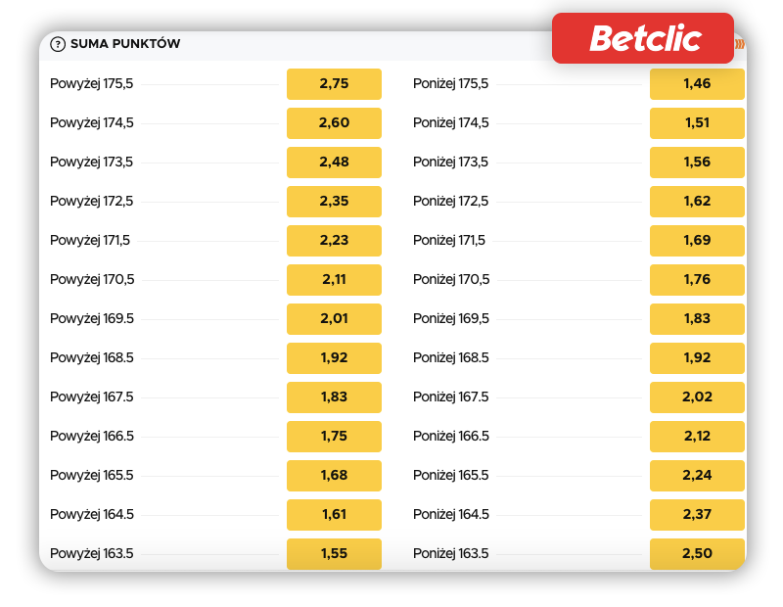The height and width of the screenshot is (607, 783).
Task: Select Powyżej 175,5 odds 2,75
Action: pos(334,84)
